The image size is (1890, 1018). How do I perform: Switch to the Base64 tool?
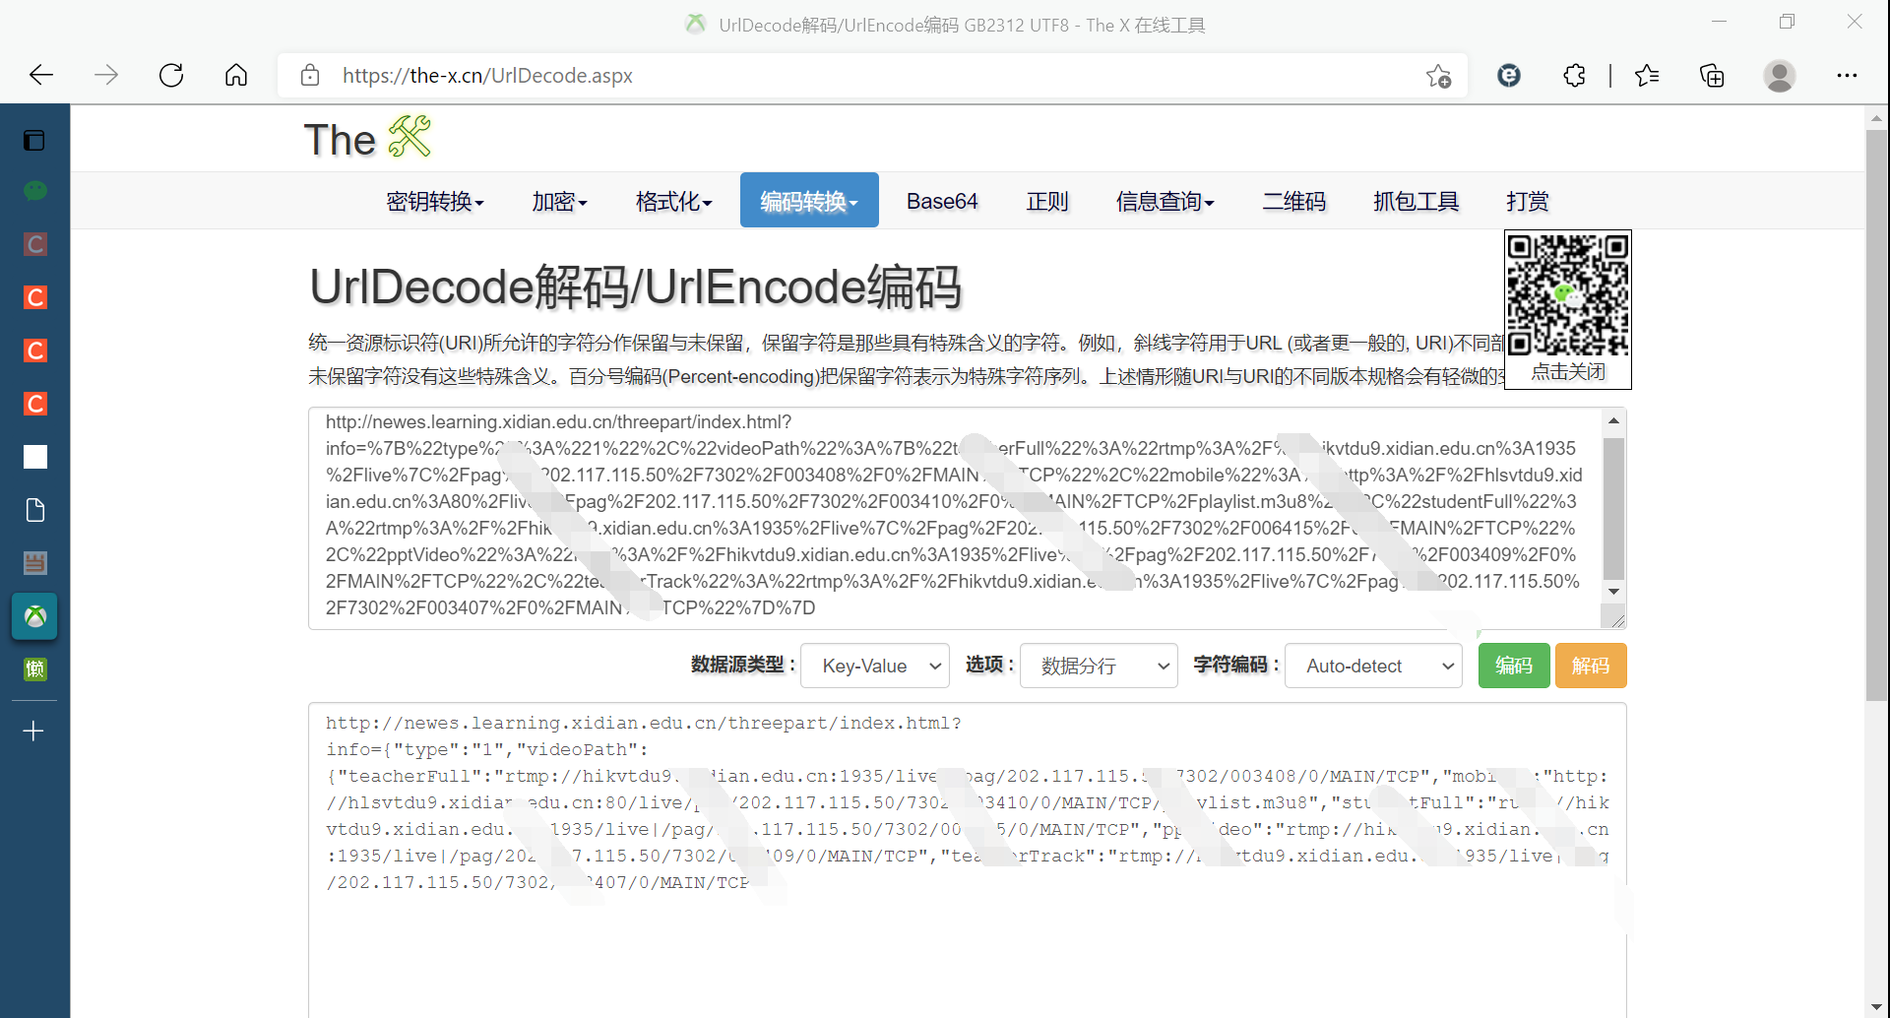(x=941, y=201)
